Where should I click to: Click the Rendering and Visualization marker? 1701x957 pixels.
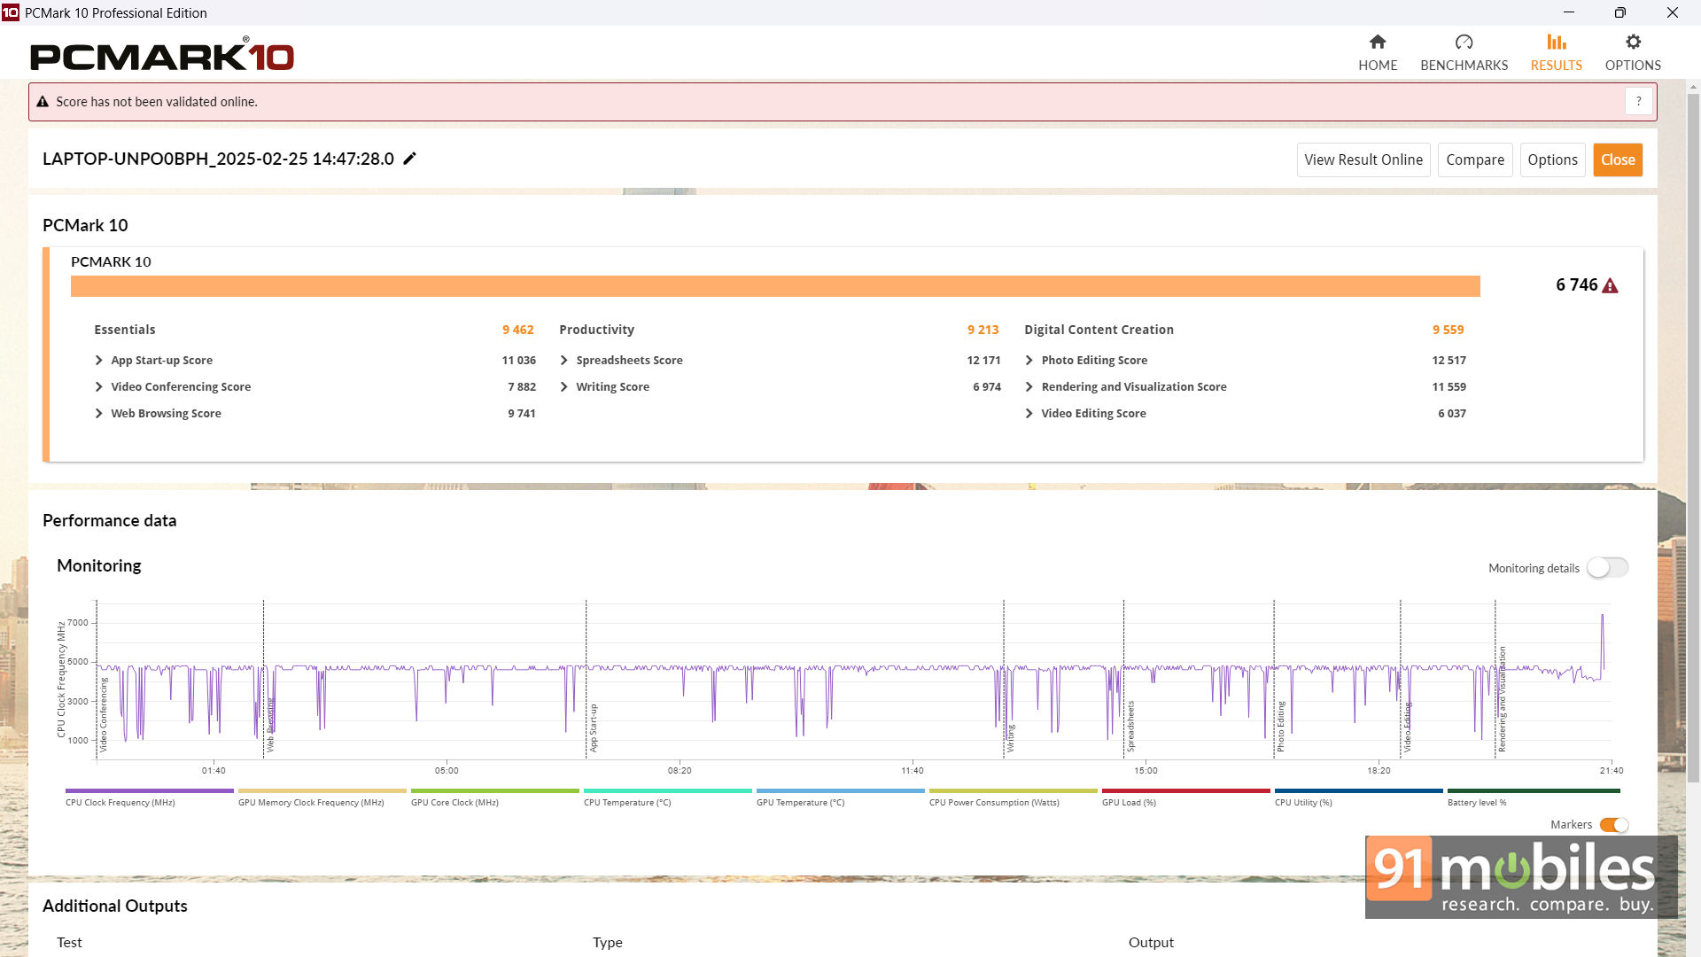[1502, 700]
